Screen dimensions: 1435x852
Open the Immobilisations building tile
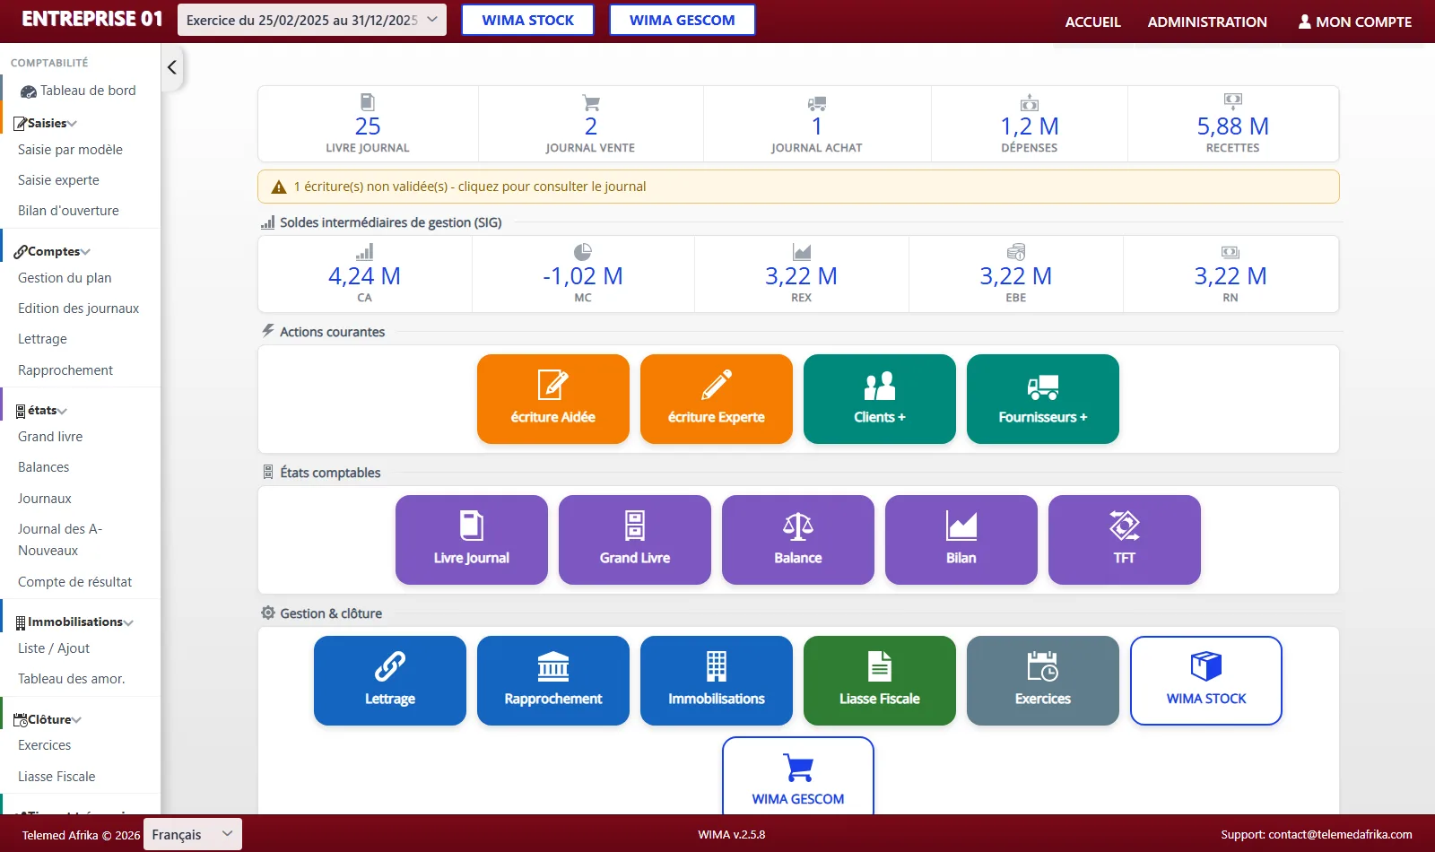pos(717,681)
